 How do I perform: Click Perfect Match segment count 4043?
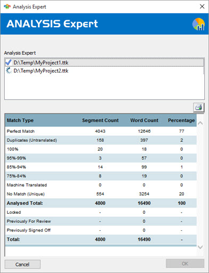pyautogui.click(x=100, y=131)
